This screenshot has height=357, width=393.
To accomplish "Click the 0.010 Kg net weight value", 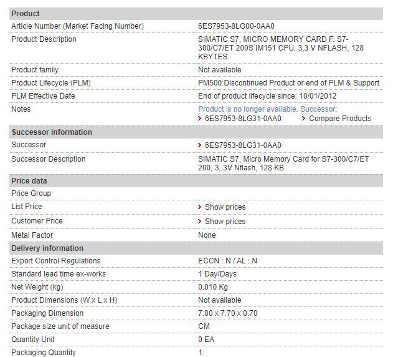I will click(x=213, y=287).
